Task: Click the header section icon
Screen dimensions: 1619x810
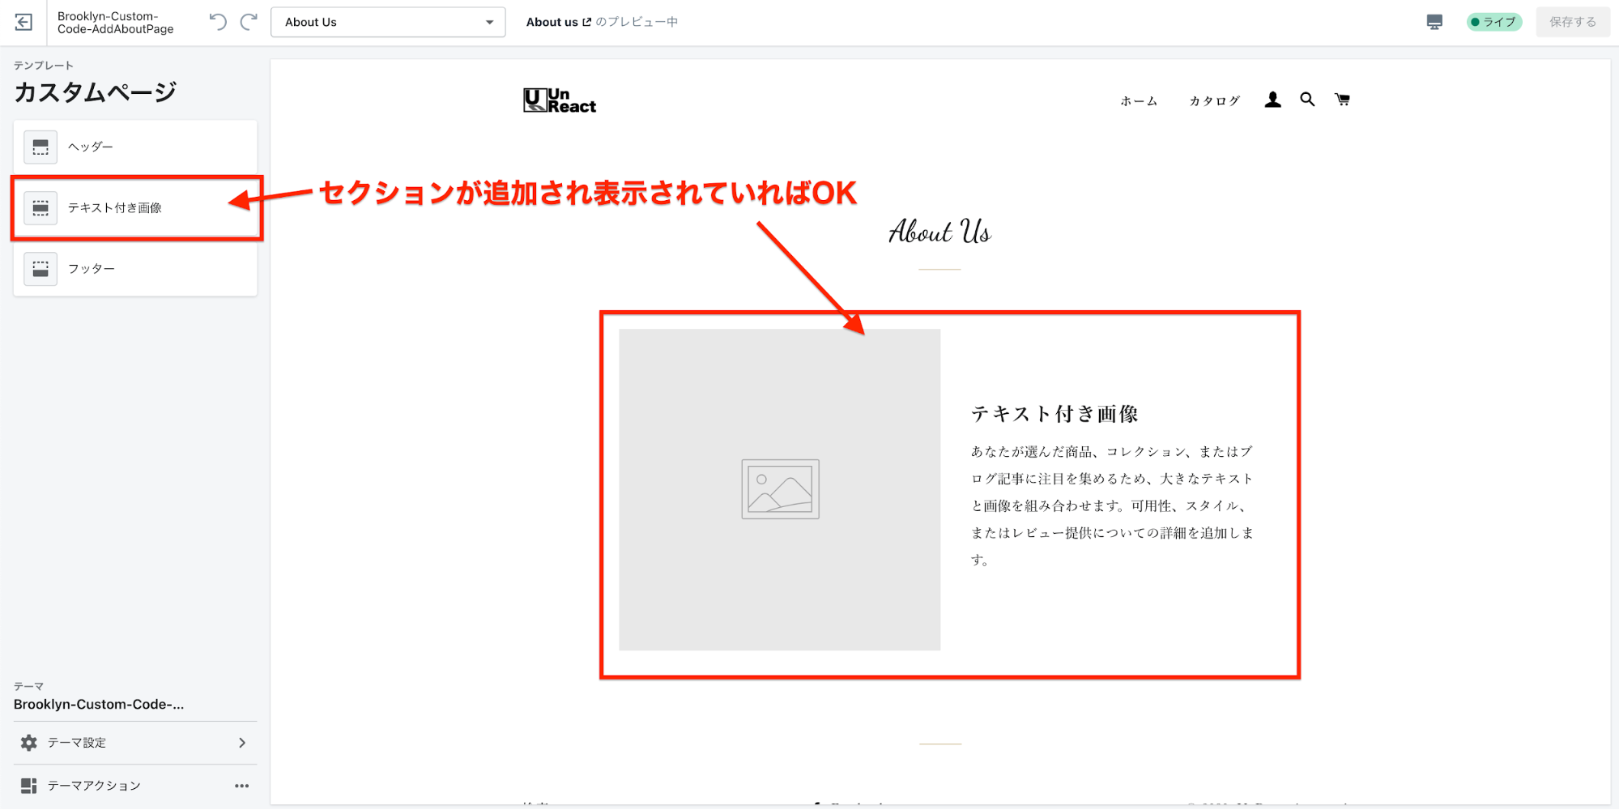Action: [40, 147]
